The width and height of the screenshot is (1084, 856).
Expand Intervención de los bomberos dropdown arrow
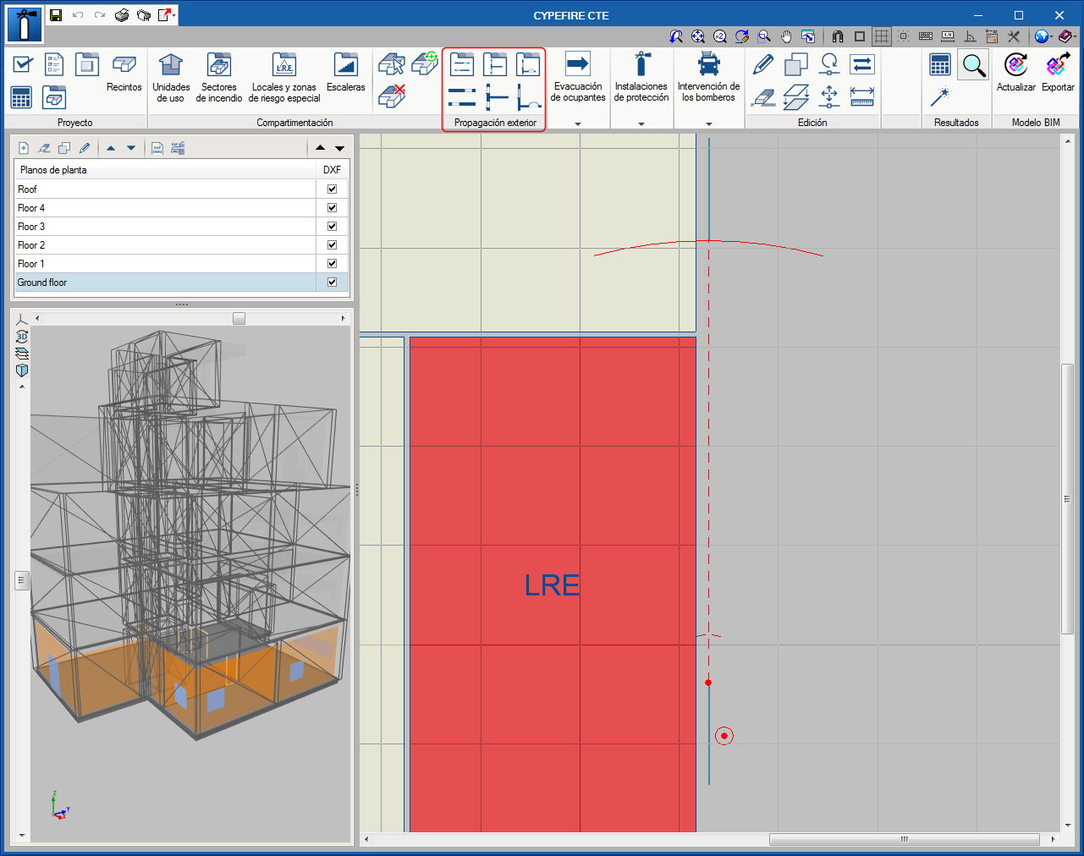(709, 123)
